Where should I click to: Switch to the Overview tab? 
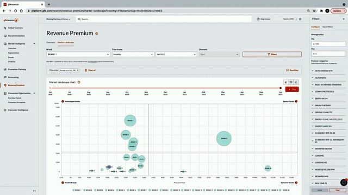[51, 42]
